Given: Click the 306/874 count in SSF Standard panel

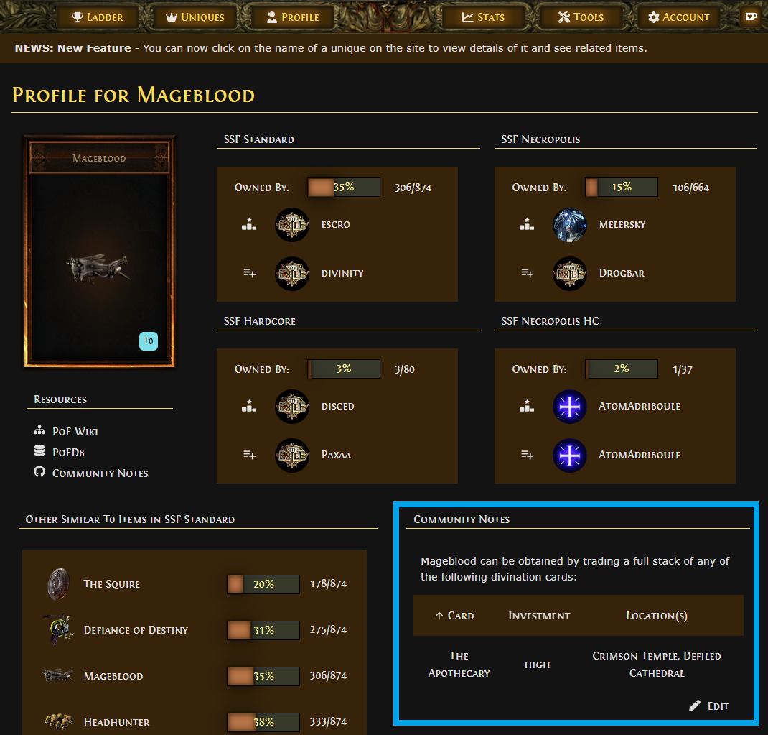Looking at the screenshot, I should coord(413,188).
